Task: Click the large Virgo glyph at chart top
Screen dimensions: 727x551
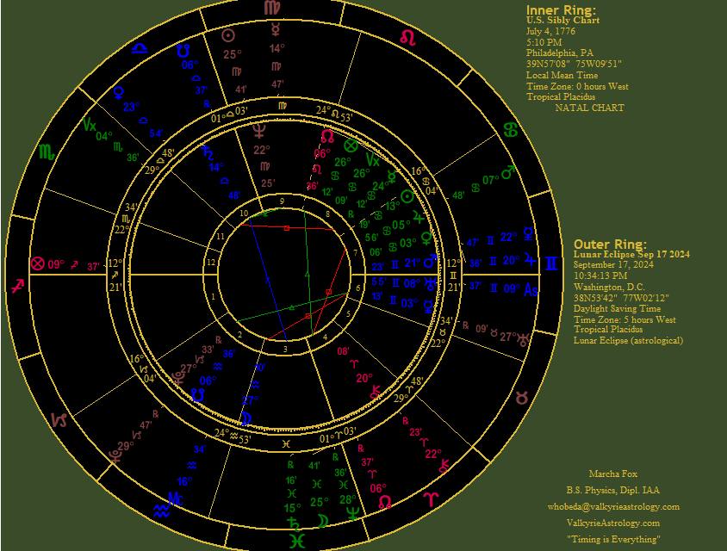Action: click(x=272, y=8)
